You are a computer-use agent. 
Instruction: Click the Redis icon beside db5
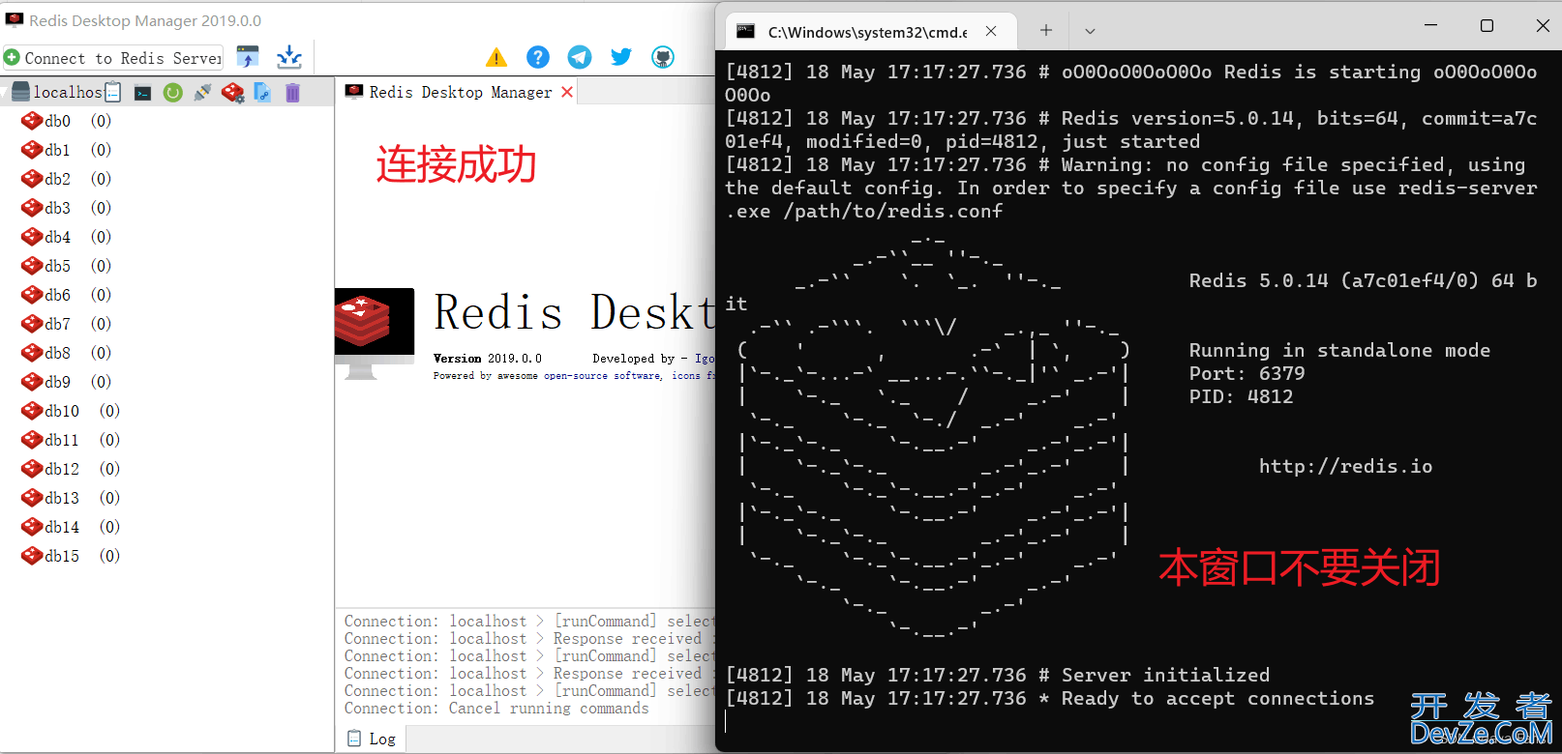(32, 266)
